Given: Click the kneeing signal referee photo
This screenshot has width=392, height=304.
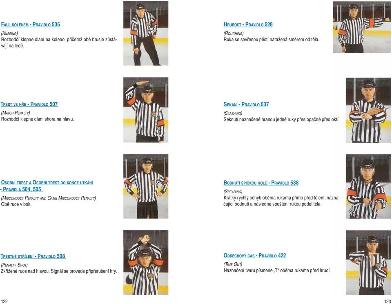Looking at the screenshot, I should click(x=146, y=33).
